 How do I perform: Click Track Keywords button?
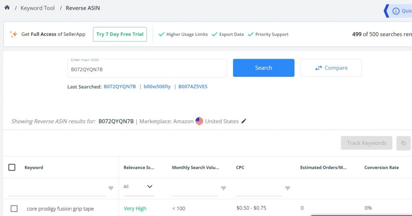[367, 143]
